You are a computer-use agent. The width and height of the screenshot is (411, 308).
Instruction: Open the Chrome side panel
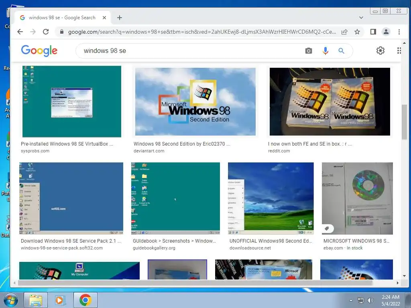click(x=373, y=32)
